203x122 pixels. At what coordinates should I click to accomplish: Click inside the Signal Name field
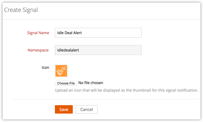tap(98, 33)
